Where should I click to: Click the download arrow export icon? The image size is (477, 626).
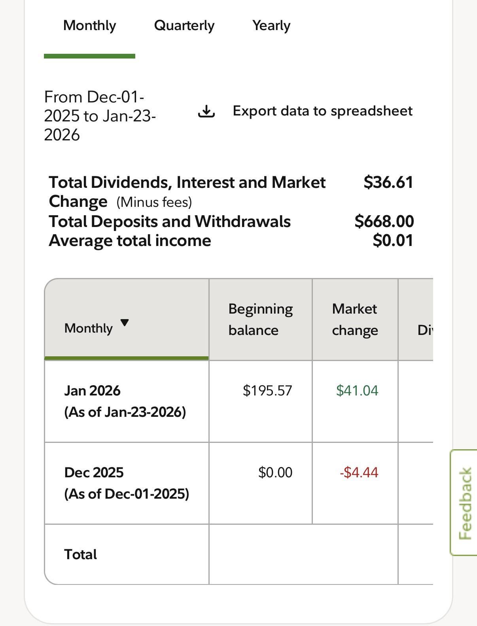pos(206,112)
